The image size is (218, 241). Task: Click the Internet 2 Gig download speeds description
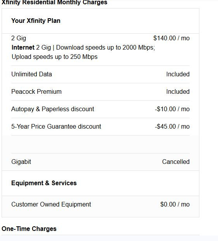pyautogui.click(x=83, y=48)
